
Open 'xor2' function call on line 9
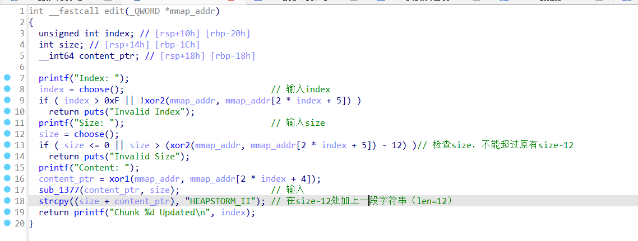pyautogui.click(x=154, y=100)
